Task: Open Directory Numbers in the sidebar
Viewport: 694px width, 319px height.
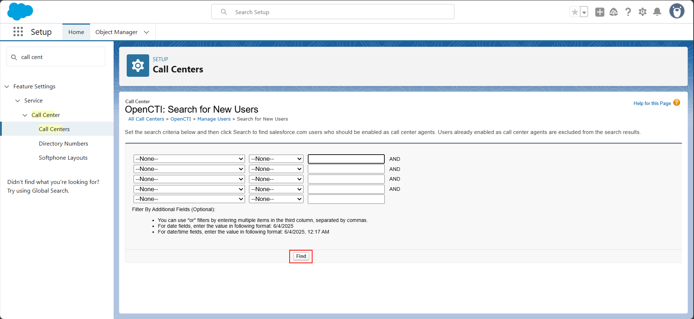Action: 64,143
